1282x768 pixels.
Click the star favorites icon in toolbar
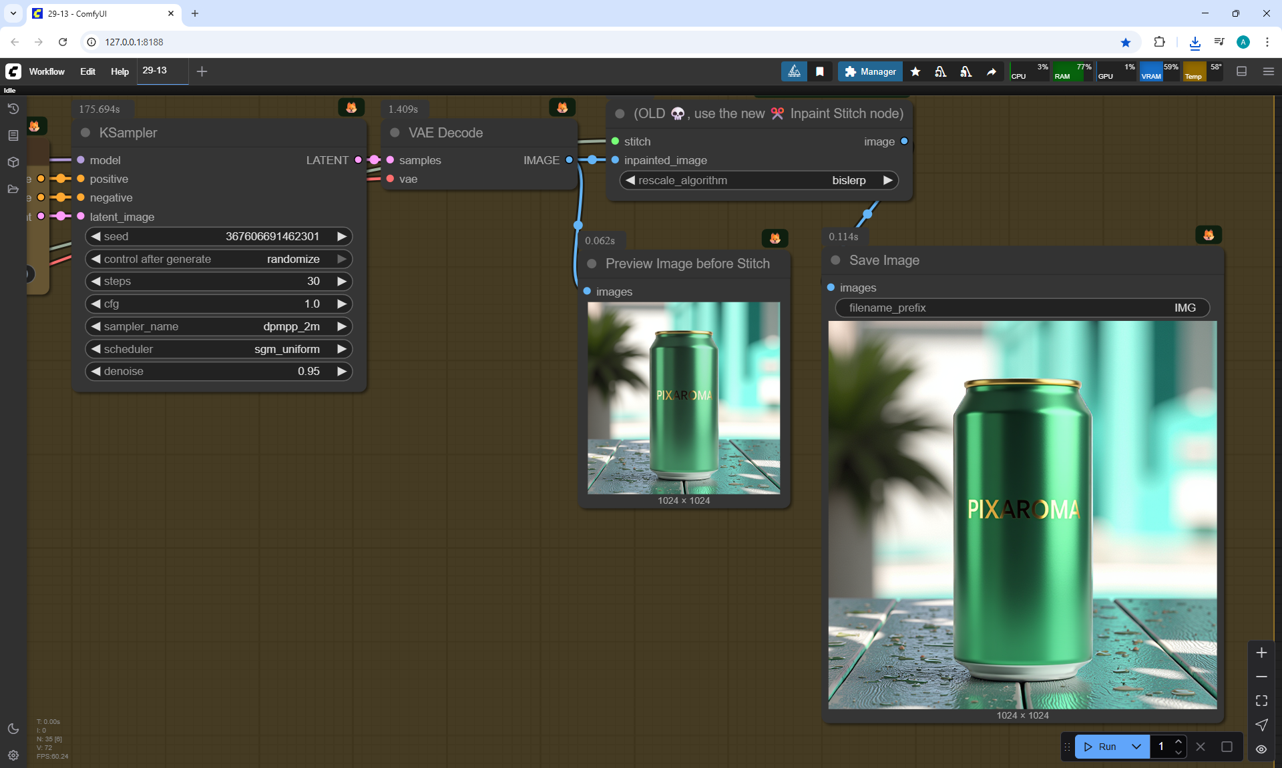pos(915,71)
